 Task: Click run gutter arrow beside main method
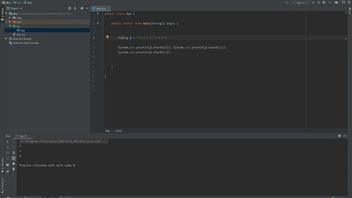98,23
